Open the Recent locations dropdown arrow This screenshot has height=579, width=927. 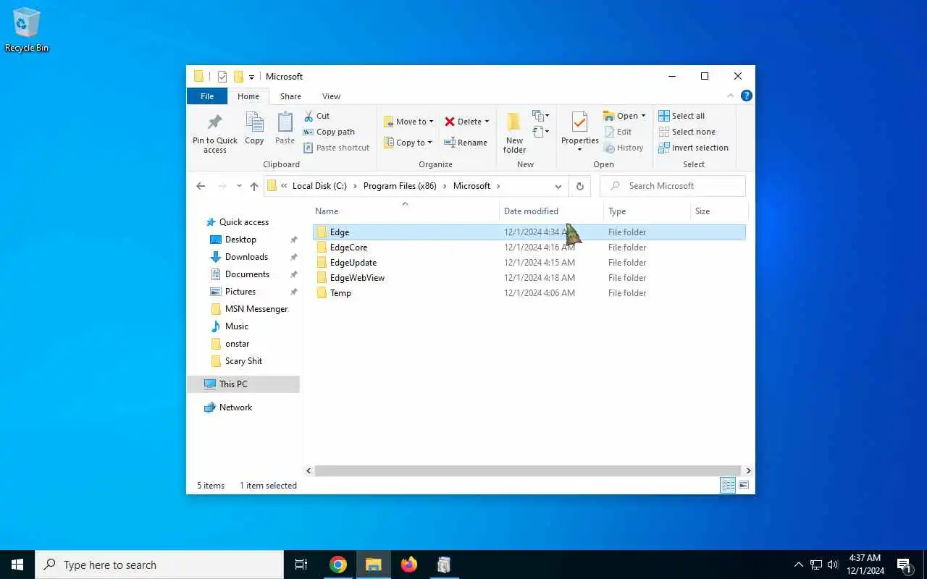tap(239, 186)
